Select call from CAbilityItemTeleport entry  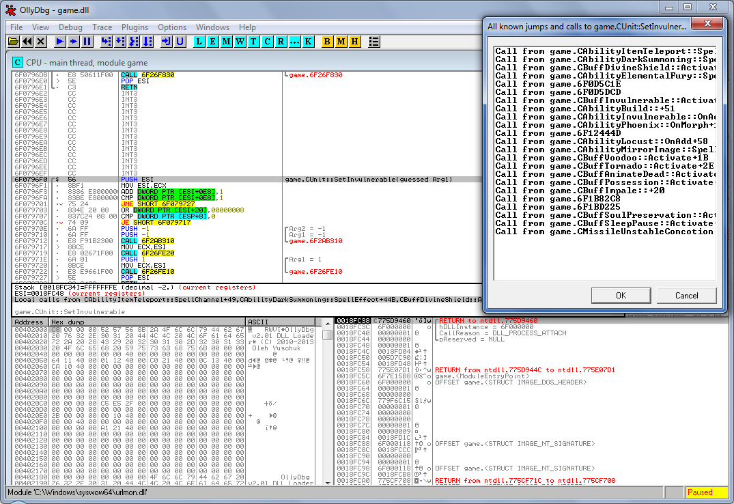605,51
